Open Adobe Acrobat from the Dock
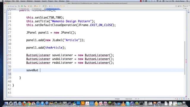Image resolution: width=190 pixels, height=107 pixels. click(x=87, y=103)
